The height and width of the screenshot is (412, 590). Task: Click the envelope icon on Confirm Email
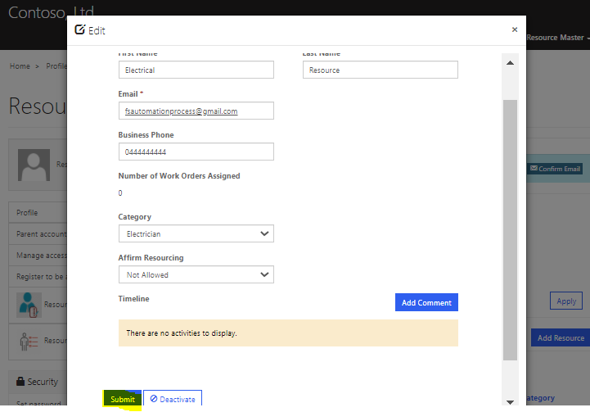(x=534, y=169)
